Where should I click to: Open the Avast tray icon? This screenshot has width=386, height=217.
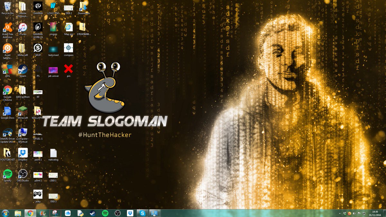tap(350, 213)
